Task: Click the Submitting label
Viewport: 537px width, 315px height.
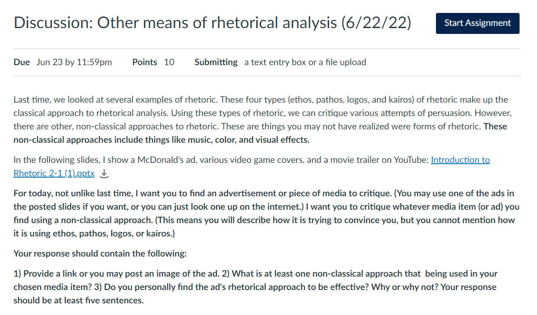Action: pos(216,62)
